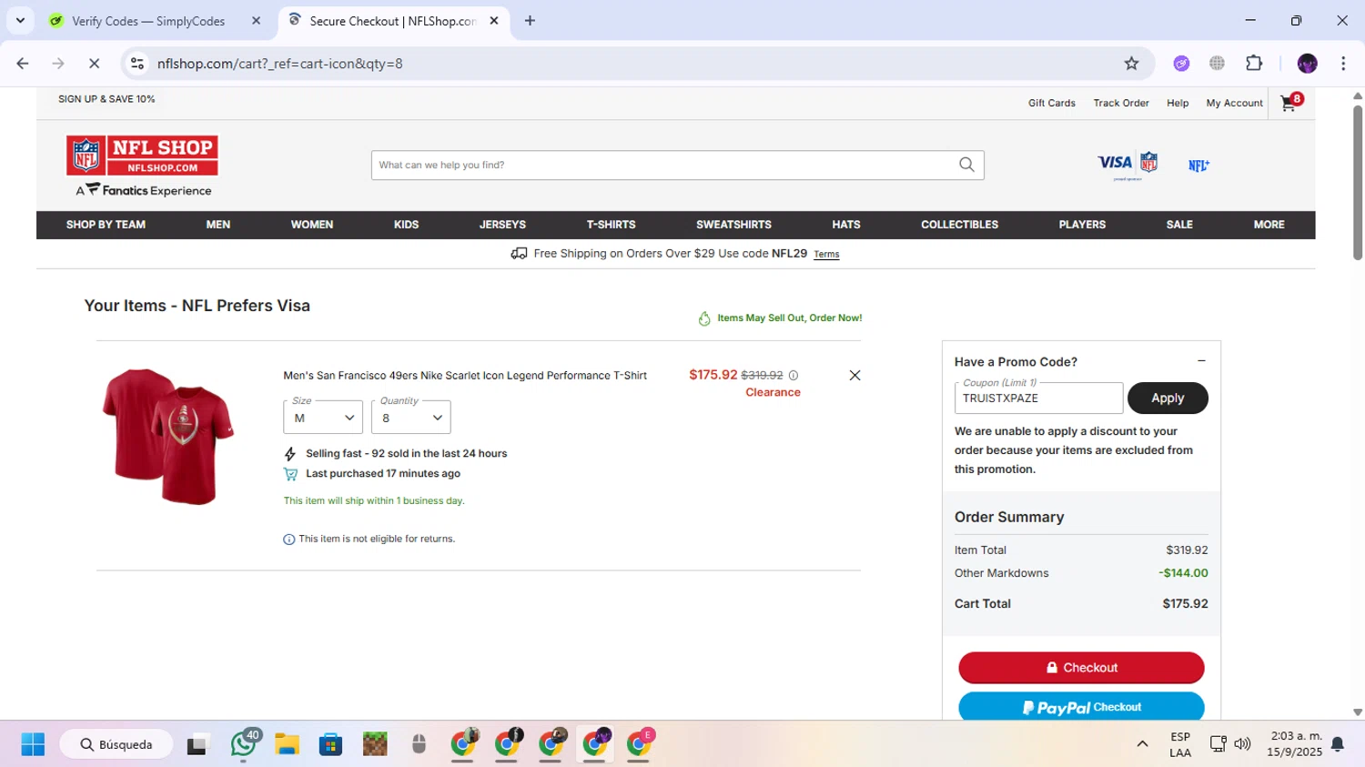This screenshot has height=767, width=1365.
Task: Click the purple extension icon in toolbar
Action: tap(1181, 64)
